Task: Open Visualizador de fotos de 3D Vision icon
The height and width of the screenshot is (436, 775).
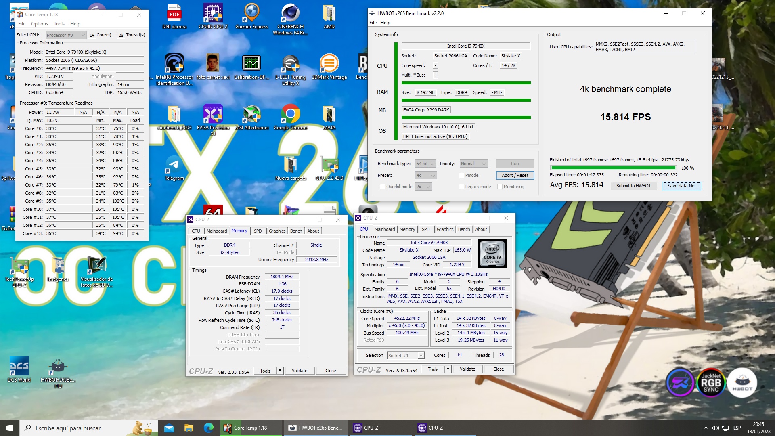Action: coord(96,272)
